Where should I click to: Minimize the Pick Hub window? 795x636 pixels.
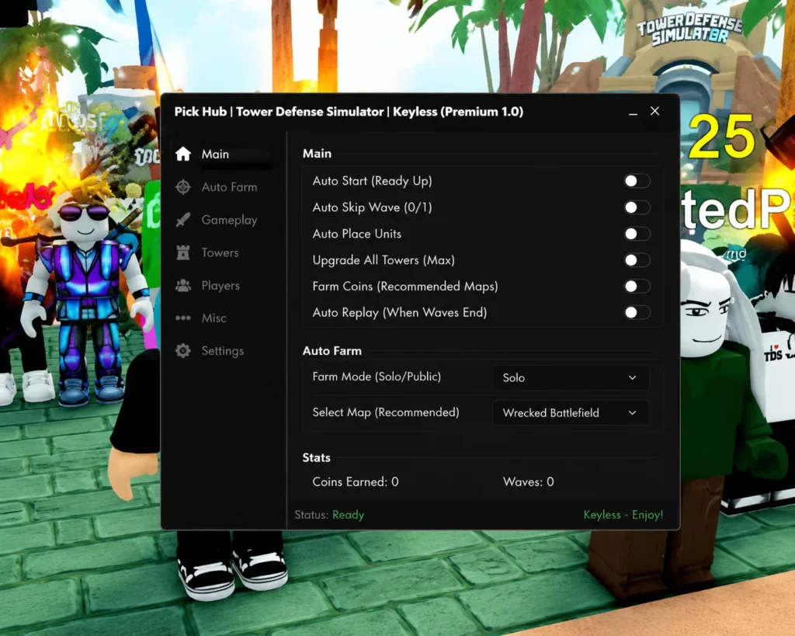click(633, 113)
